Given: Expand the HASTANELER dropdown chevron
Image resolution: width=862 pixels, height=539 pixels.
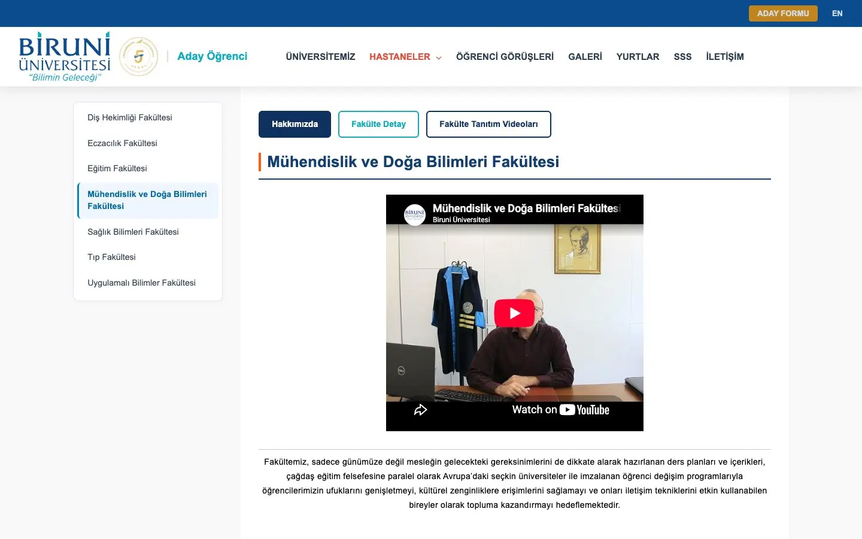Looking at the screenshot, I should coord(439,57).
